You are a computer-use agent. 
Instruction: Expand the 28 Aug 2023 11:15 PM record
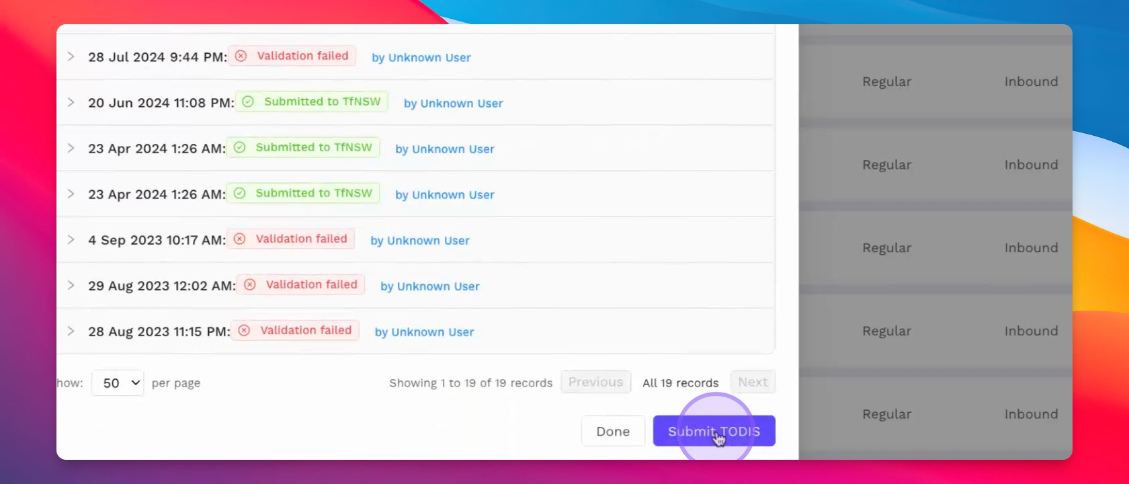(71, 331)
